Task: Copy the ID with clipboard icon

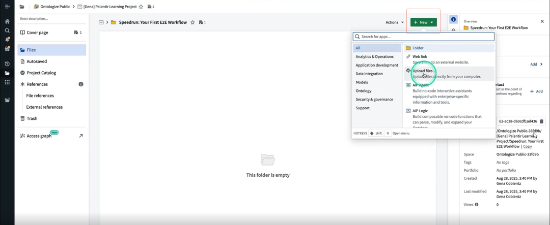Action: coord(541,121)
